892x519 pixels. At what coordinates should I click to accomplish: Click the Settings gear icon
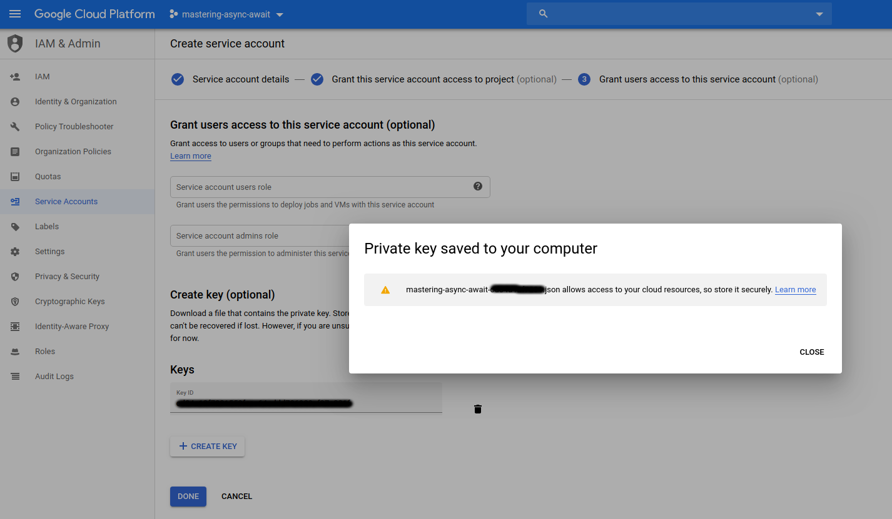pos(15,252)
